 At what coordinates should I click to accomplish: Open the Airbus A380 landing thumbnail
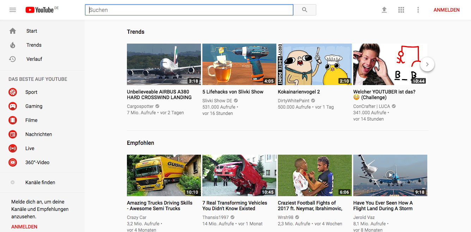(x=164, y=64)
